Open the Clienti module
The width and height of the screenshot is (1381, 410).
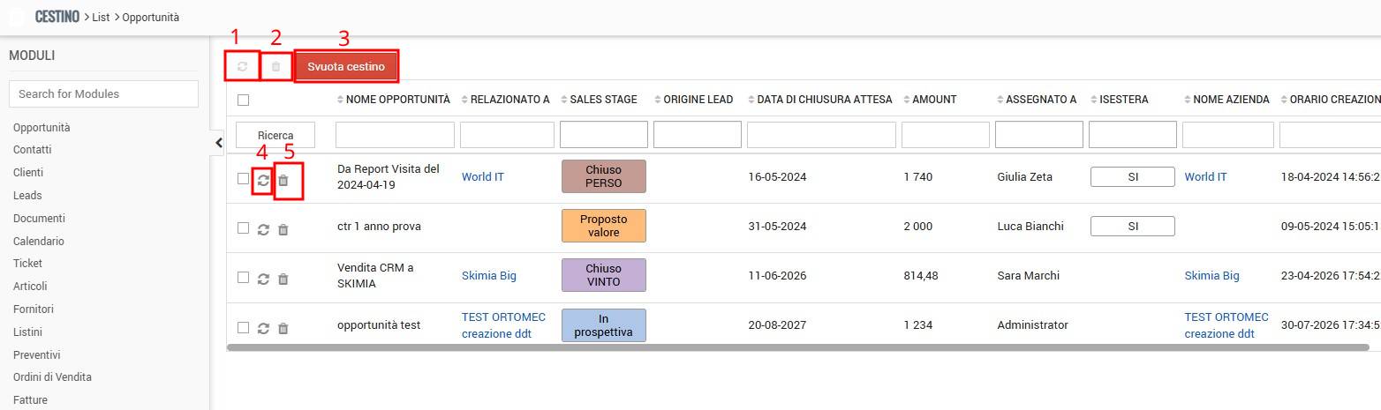click(x=28, y=173)
